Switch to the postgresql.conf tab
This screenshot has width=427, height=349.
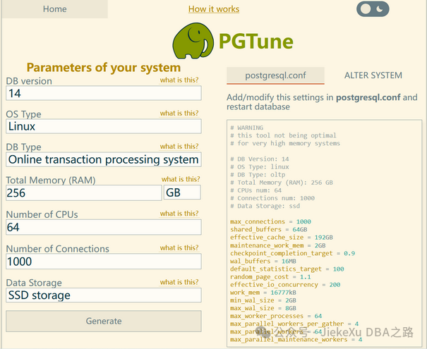275,75
